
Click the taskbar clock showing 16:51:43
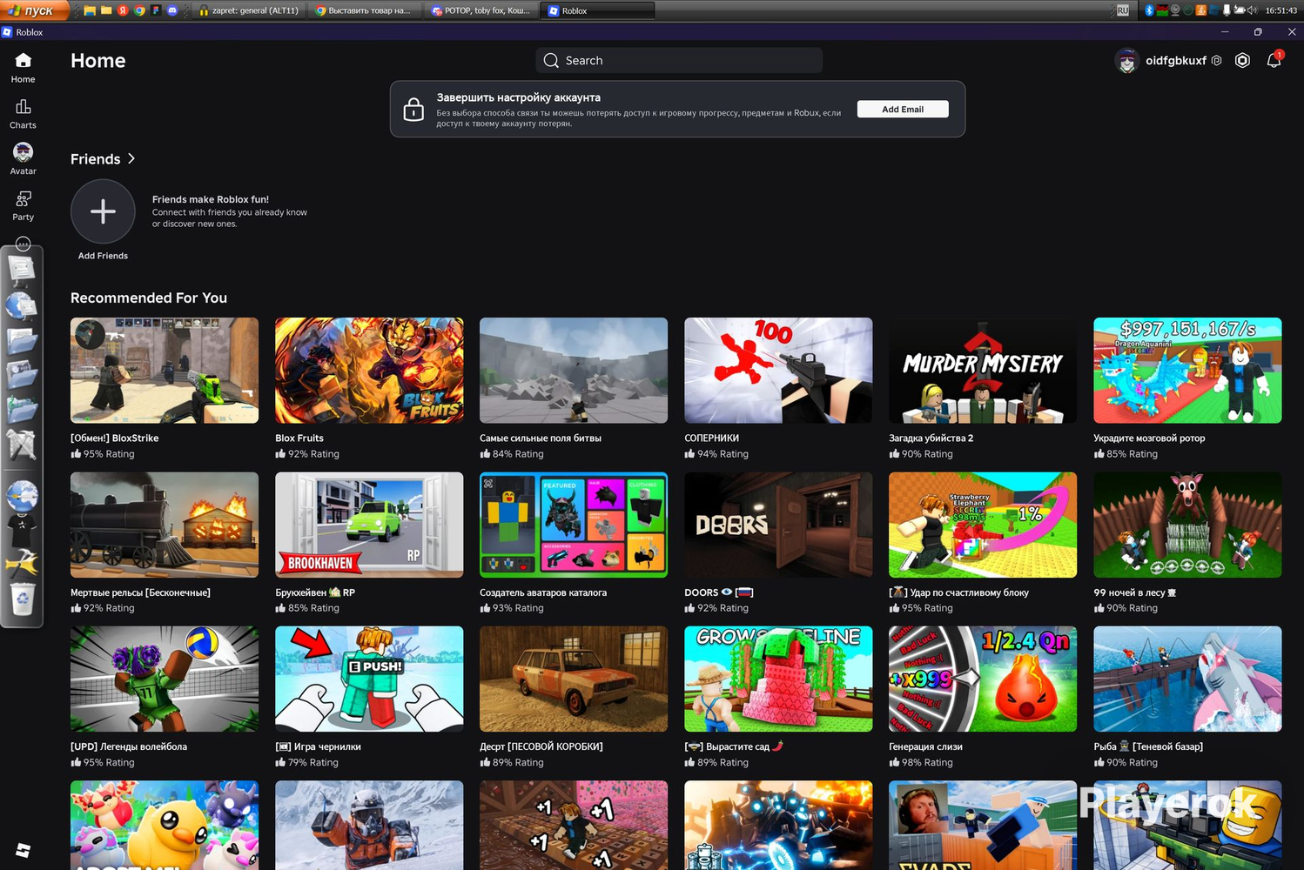pyautogui.click(x=1281, y=10)
